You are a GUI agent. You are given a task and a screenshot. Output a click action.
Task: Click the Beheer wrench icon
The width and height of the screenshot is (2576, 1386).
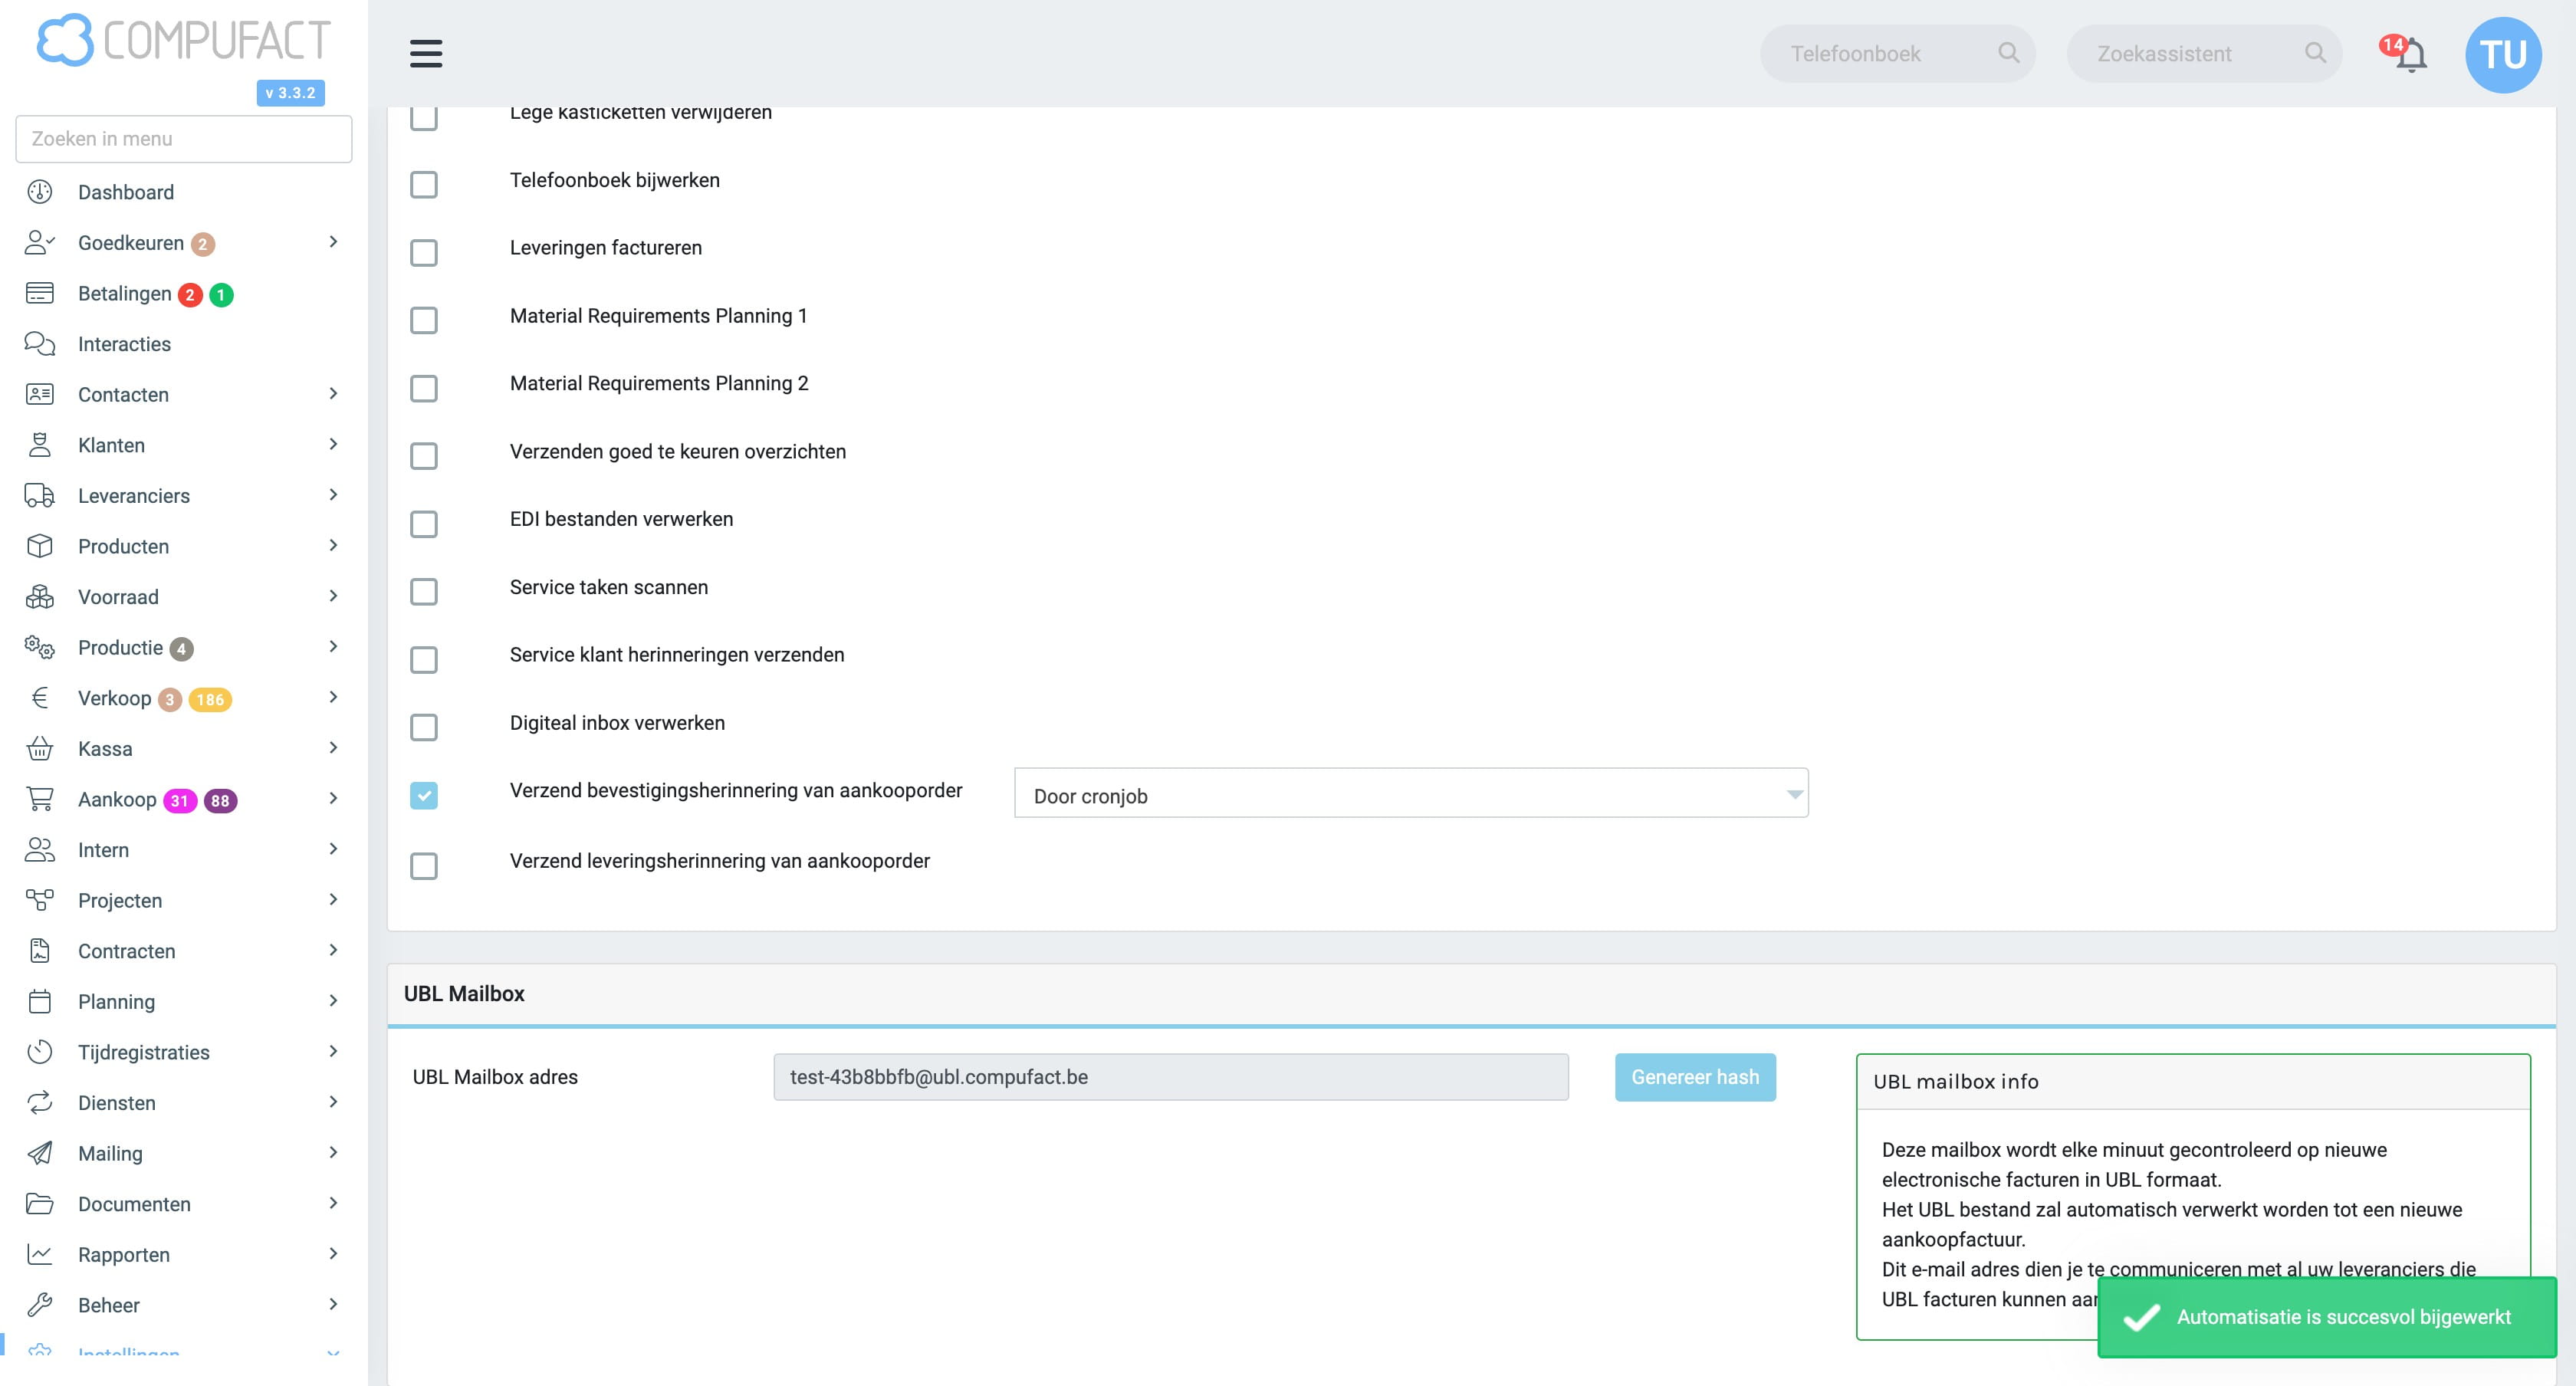(x=40, y=1305)
